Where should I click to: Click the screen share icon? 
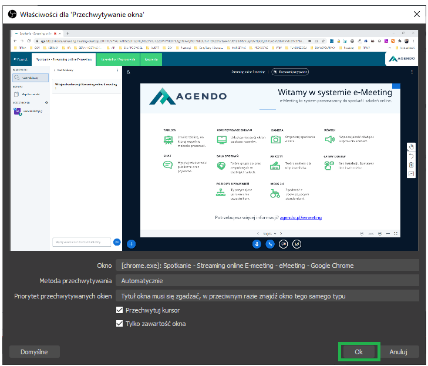(297, 243)
